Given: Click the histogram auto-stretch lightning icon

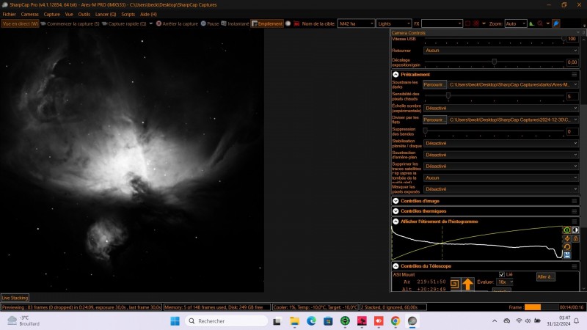Looking at the screenshot, I should click(x=567, y=238).
